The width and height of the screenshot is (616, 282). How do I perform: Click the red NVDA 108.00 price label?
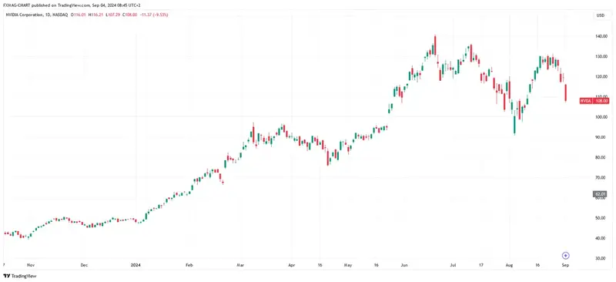(x=594, y=101)
